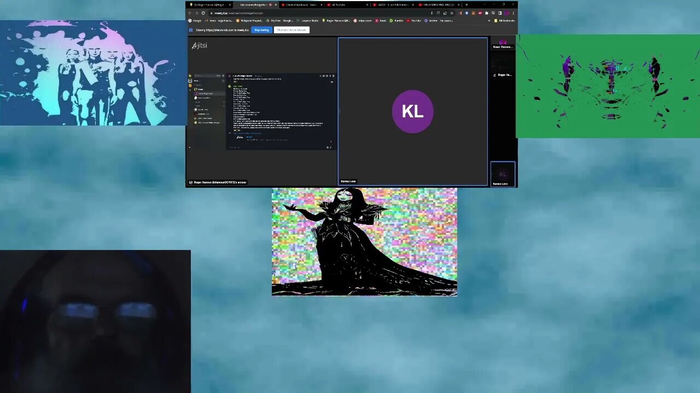
Task: Click the Stop sharing button
Action: [261, 30]
